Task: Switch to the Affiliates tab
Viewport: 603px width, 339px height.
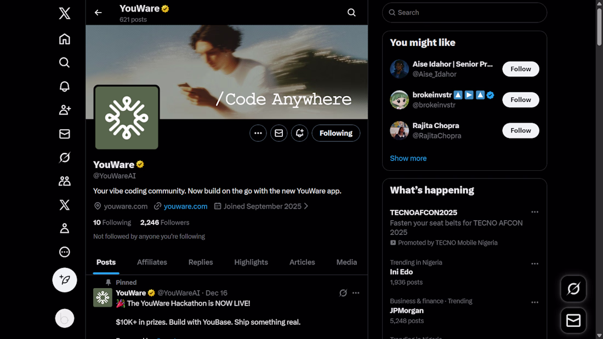Action: pyautogui.click(x=152, y=262)
